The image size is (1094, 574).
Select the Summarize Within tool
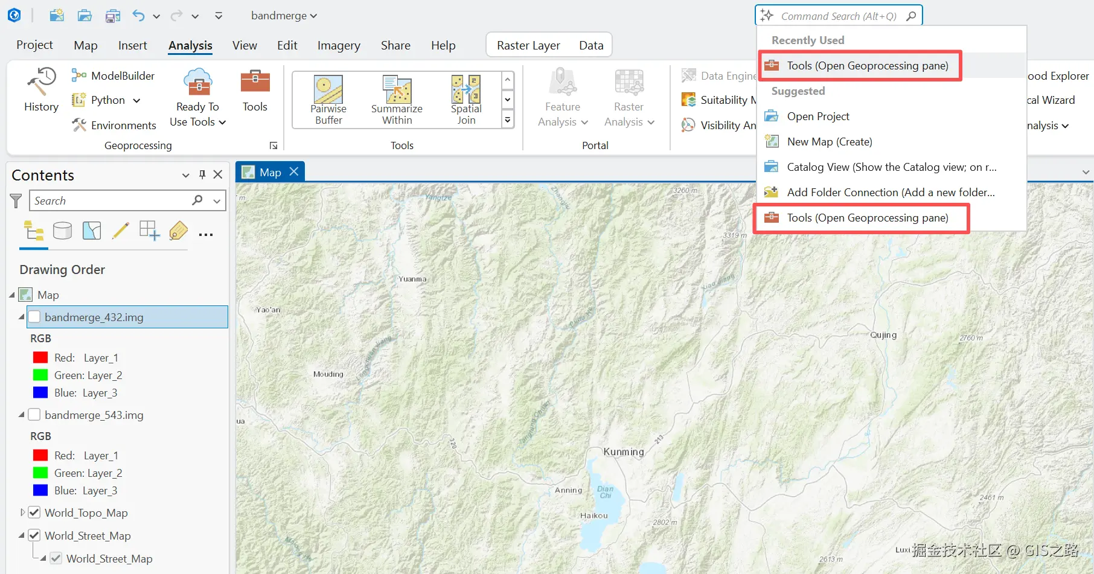click(397, 100)
